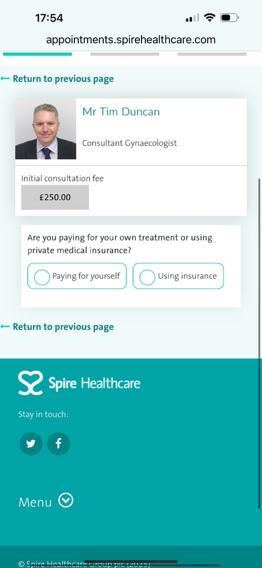
Task: Select Using insurance radio option
Action: coord(178,276)
